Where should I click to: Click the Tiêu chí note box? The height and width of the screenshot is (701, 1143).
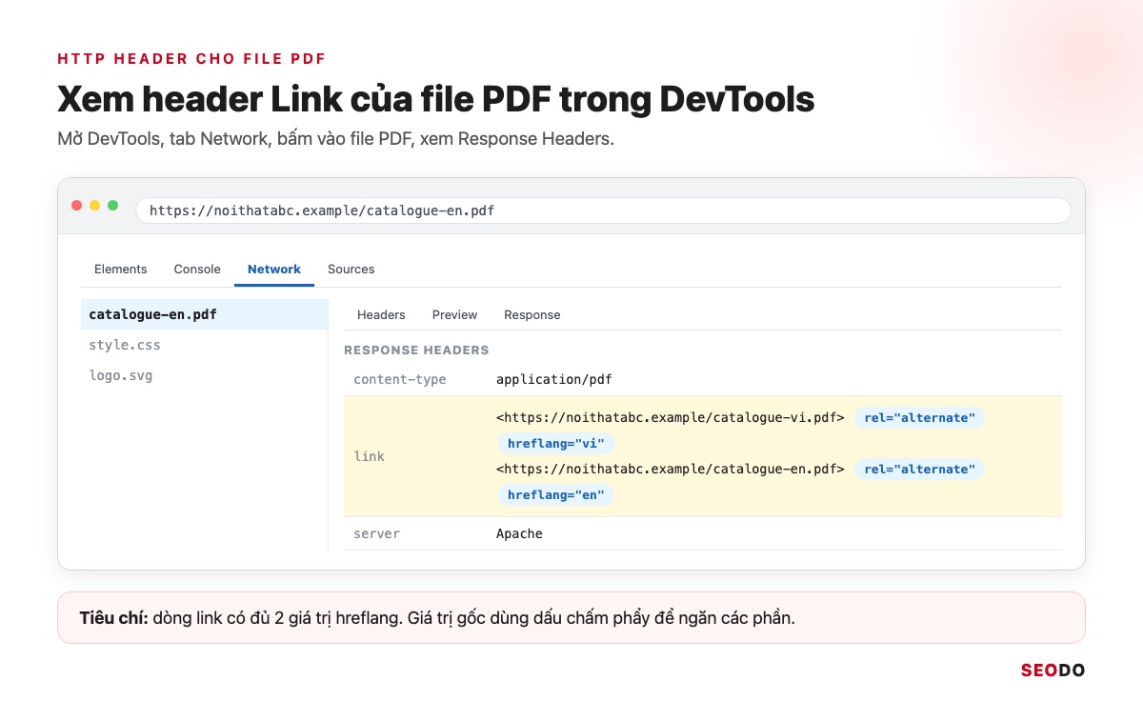click(571, 618)
